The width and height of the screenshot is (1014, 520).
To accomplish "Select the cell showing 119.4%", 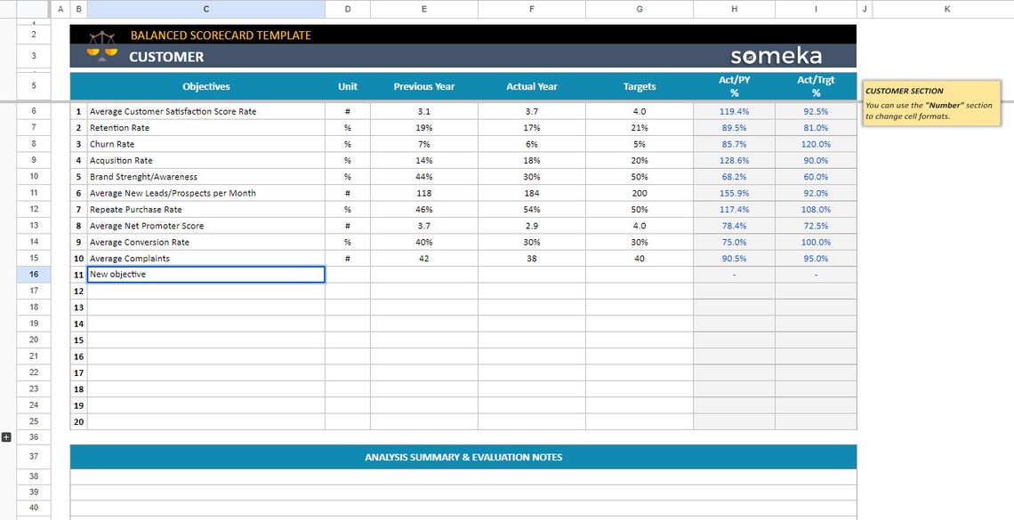I will click(734, 111).
